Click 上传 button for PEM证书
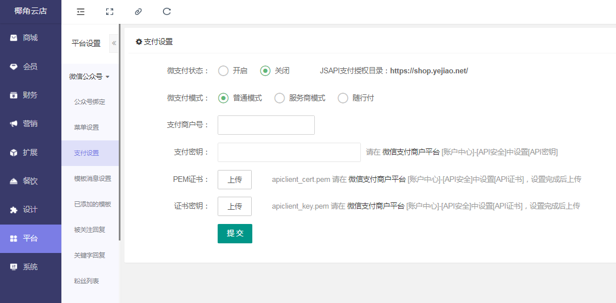 (235, 180)
